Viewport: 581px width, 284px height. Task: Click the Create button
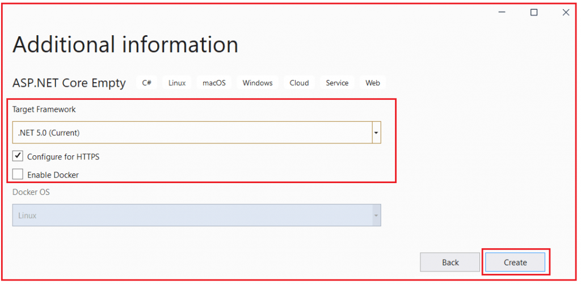pos(515,262)
